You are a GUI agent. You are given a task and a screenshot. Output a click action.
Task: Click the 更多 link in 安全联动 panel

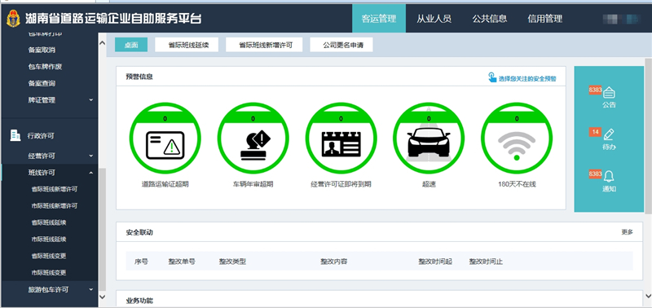(627, 232)
